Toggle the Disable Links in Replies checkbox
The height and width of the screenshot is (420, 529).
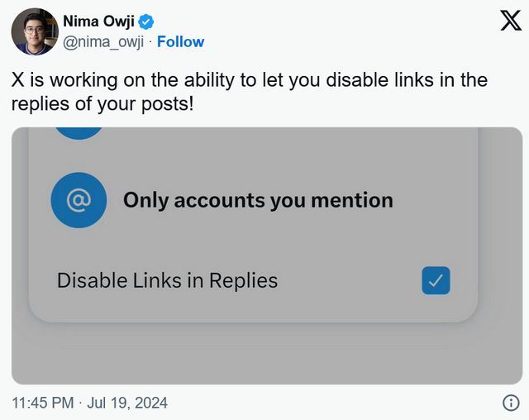click(x=436, y=281)
